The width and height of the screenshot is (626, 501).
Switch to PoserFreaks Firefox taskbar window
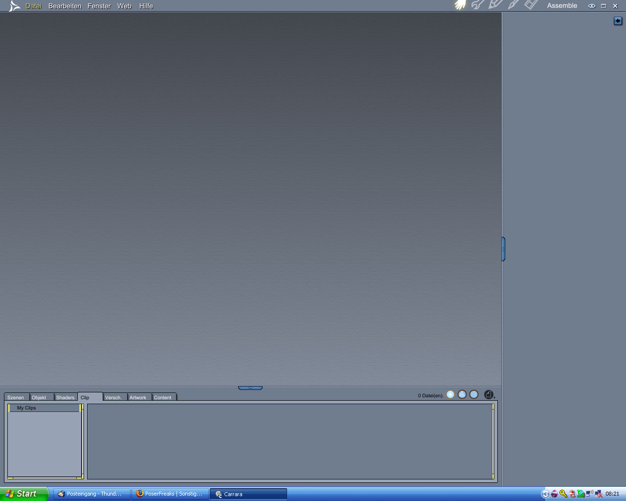(x=170, y=494)
